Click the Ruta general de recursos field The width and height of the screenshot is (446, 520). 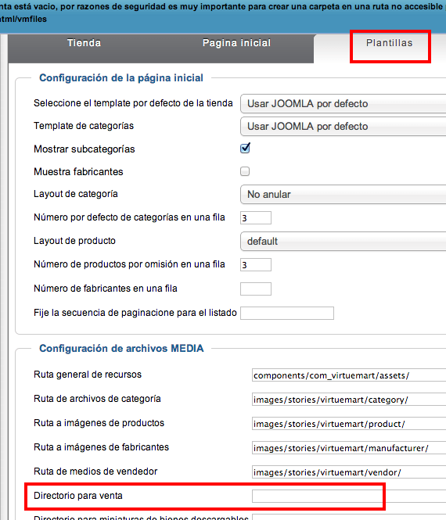(349, 375)
